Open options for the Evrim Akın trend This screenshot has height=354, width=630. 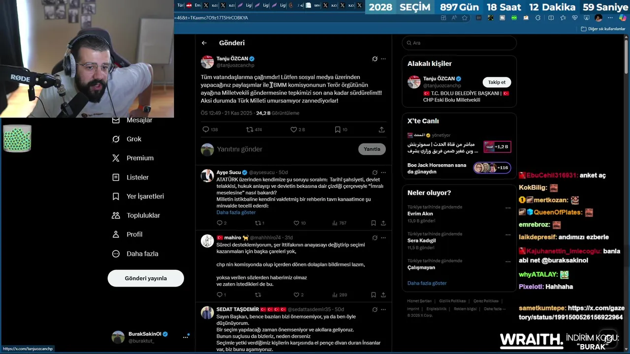[x=508, y=208]
